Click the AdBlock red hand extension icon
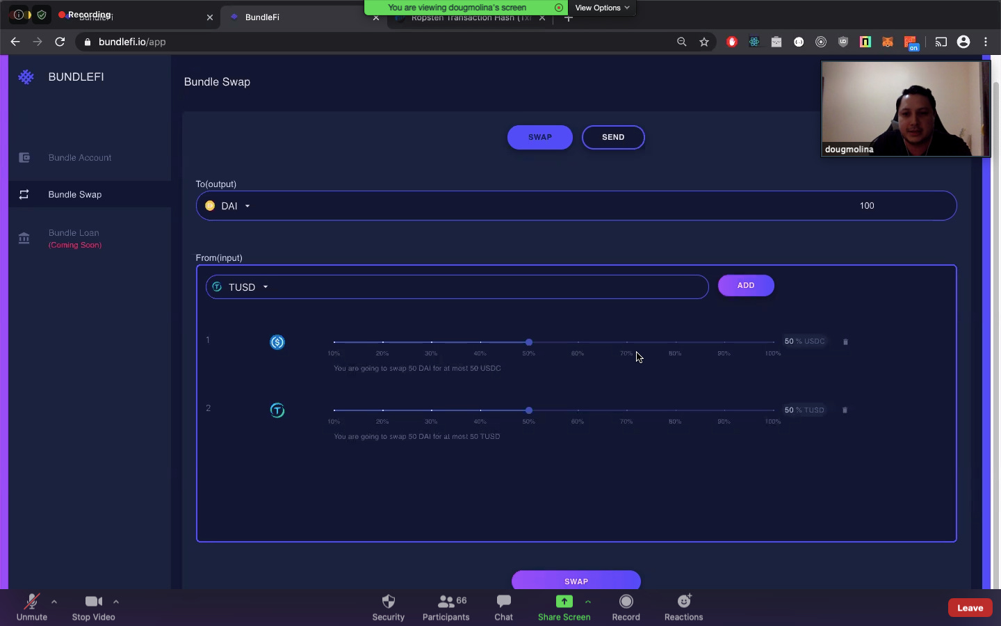The image size is (1001, 626). [732, 42]
